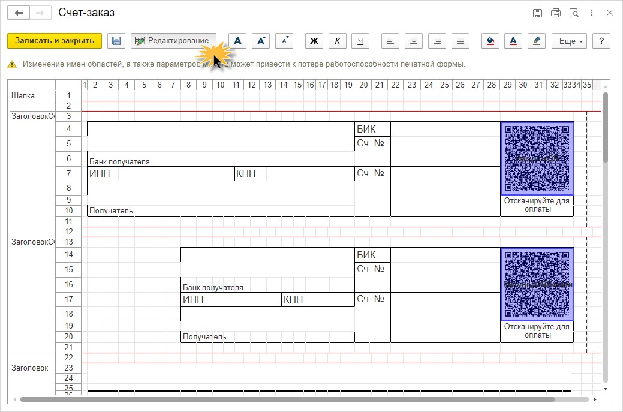
Task: Align text center
Action: coord(414,41)
